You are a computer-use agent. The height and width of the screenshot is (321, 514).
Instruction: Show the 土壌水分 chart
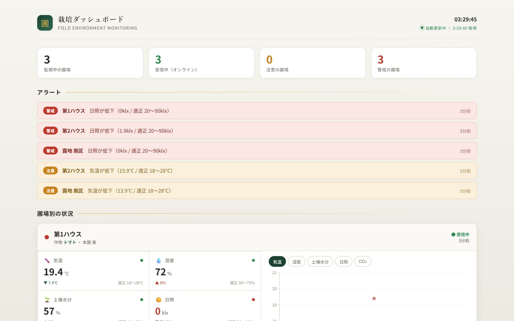[320, 262]
